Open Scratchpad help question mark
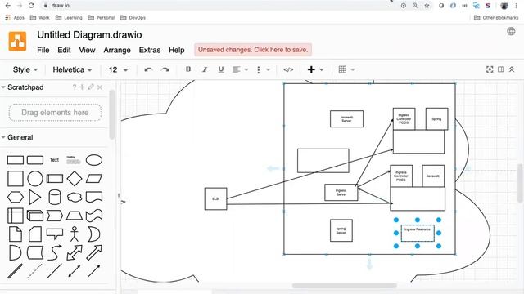 tap(75, 87)
